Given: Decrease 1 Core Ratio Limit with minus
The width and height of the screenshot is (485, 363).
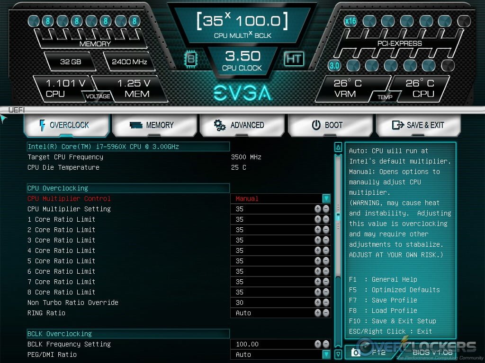Looking at the screenshot, I should pos(326,219).
